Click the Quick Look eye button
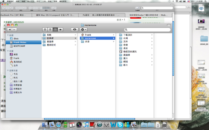 (74, 30)
